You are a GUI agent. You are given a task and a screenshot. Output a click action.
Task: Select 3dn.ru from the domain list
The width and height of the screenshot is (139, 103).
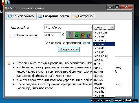104,68
